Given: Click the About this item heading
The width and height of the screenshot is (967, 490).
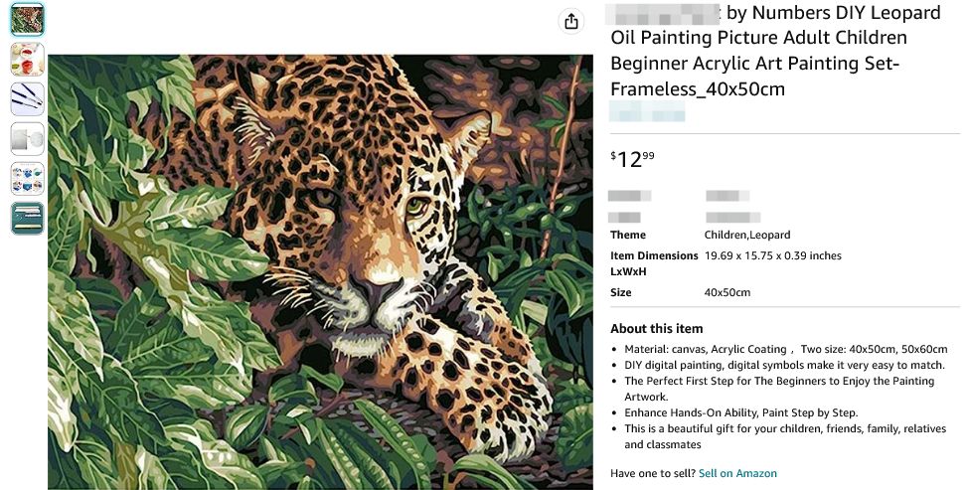Looking at the screenshot, I should 656,328.
